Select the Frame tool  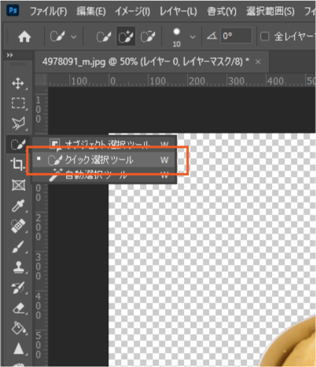point(18,185)
